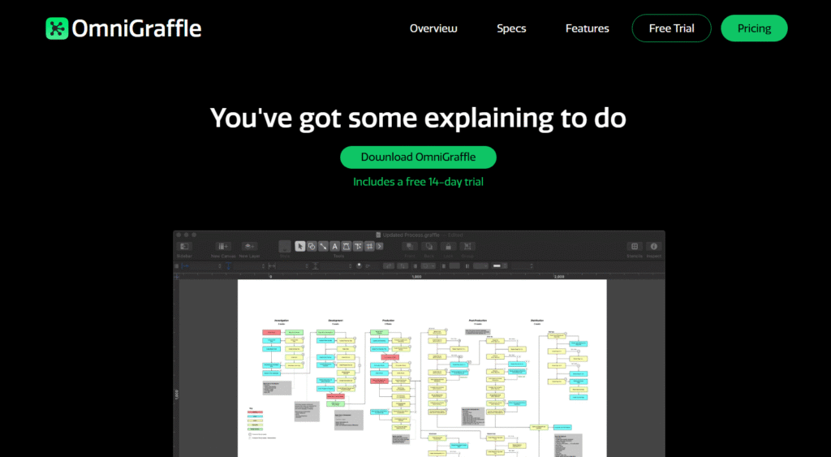831x457 pixels.
Task: Open the Overview nav item
Action: [x=433, y=28]
